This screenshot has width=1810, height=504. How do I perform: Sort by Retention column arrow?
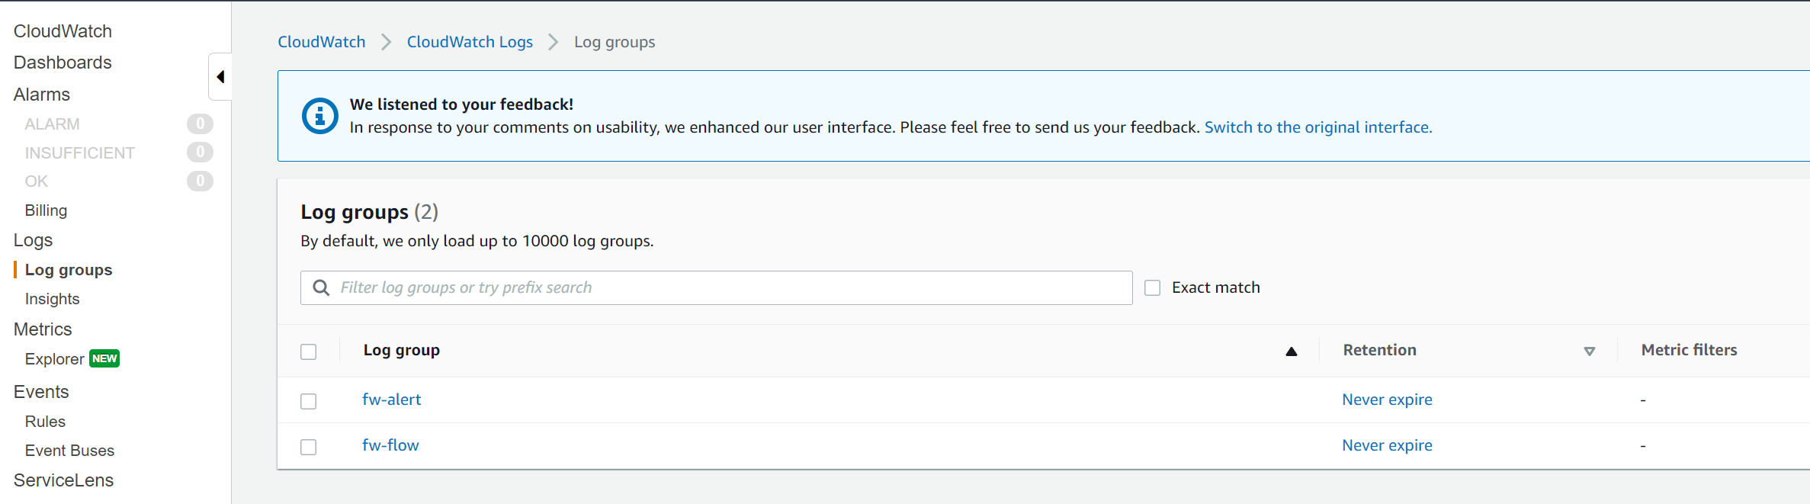point(1590,352)
